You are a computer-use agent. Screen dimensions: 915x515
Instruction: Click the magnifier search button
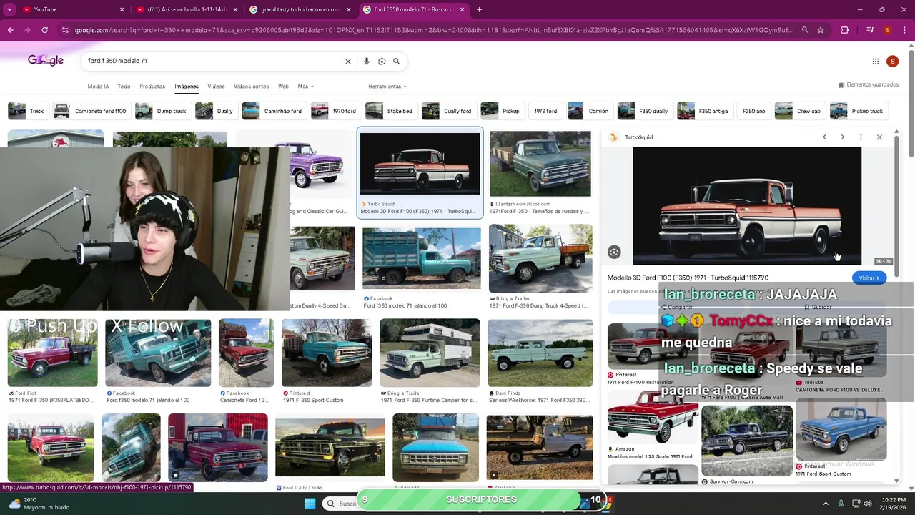pos(397,62)
